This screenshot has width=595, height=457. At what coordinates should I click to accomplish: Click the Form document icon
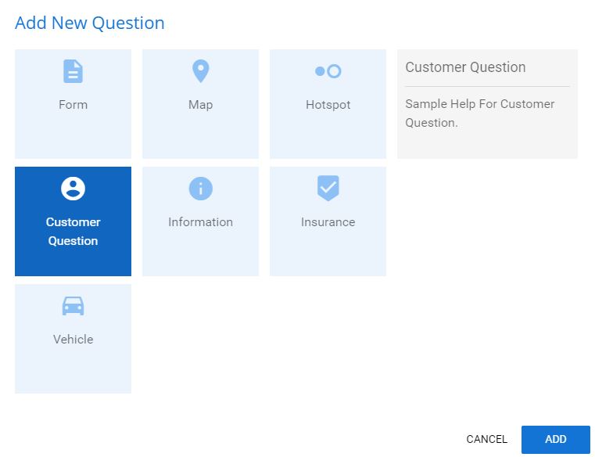(x=73, y=71)
